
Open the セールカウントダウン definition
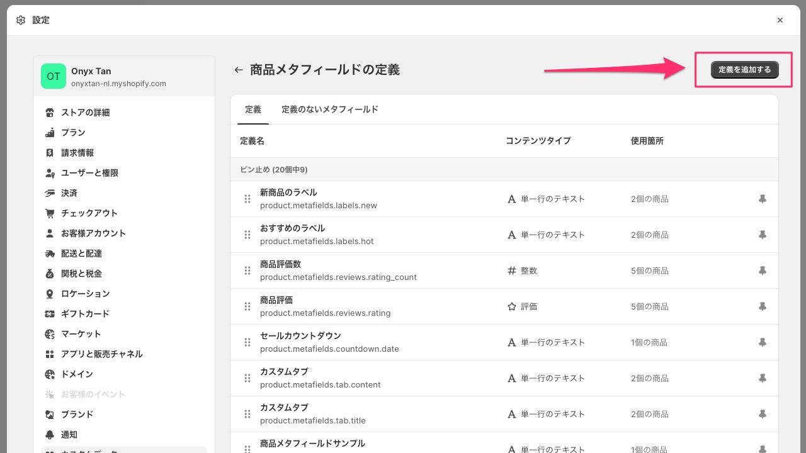(300, 336)
